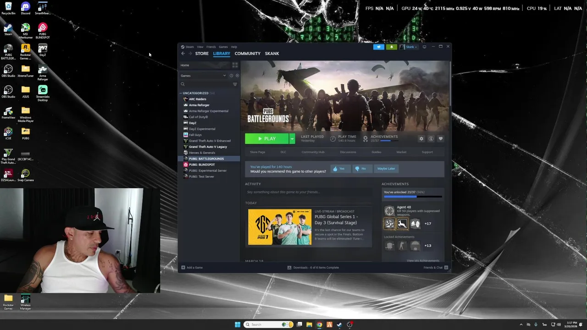The width and height of the screenshot is (587, 330).
Task: Open the SKANK profile tab
Action: point(272,54)
